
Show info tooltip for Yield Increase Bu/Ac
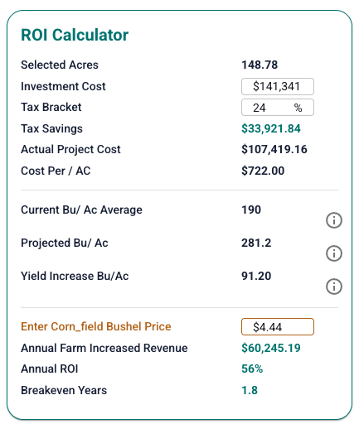pyautogui.click(x=334, y=287)
